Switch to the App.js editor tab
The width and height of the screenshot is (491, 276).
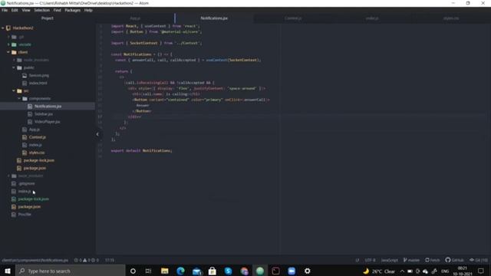click(135, 18)
